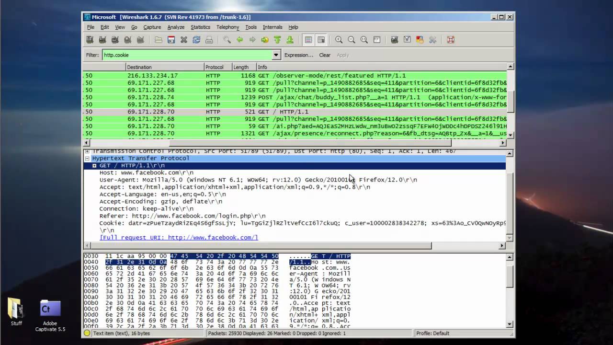Toggle auto-scroll in live capture button
This screenshot has height=345, width=613.
pyautogui.click(x=321, y=40)
